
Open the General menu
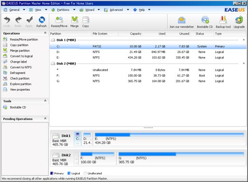14,10
